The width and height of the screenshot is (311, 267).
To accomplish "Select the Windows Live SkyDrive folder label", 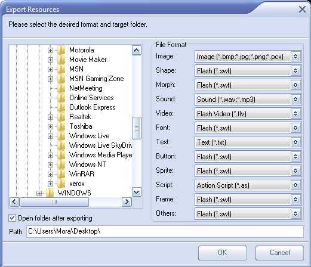I will [100, 145].
